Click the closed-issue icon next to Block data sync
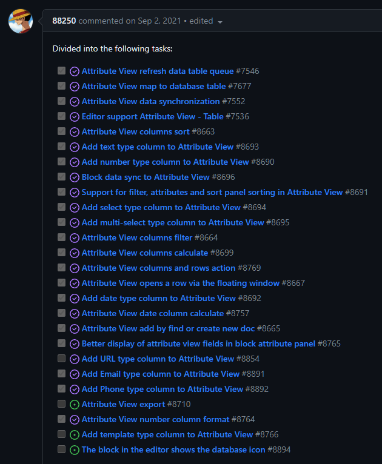The image size is (382, 464). pos(75,177)
